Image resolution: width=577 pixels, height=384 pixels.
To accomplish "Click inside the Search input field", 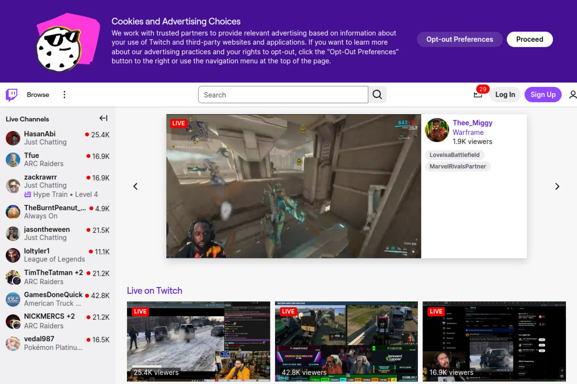I will 283,94.
